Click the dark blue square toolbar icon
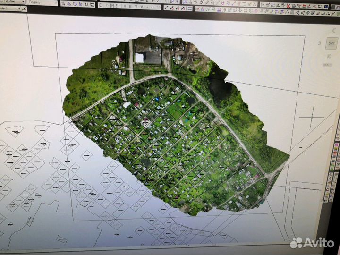Screen dimensions: 340x255 coord(326,7)
